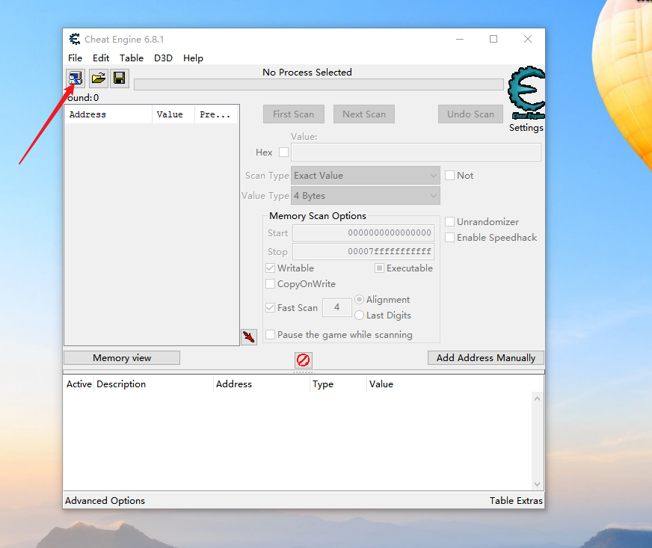Open the File menu
Image resolution: width=652 pixels, height=548 pixels.
coord(76,58)
